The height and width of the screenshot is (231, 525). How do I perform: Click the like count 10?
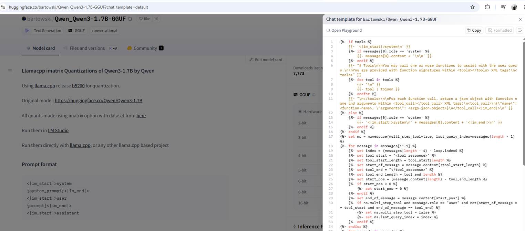click(x=156, y=19)
